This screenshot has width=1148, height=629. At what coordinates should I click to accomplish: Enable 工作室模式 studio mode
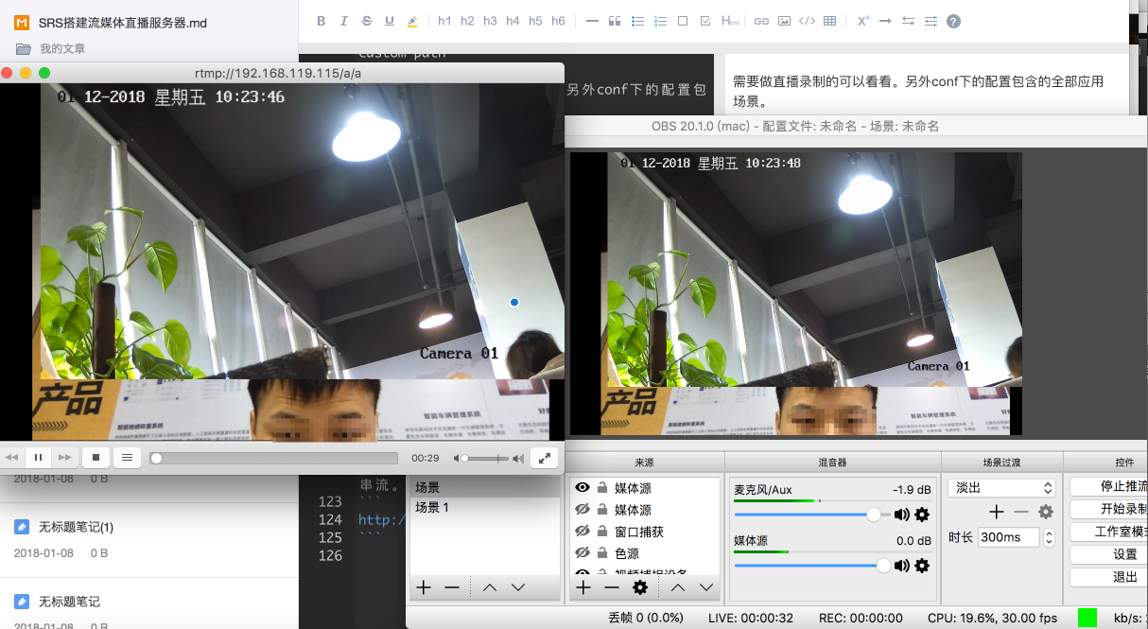1109,532
